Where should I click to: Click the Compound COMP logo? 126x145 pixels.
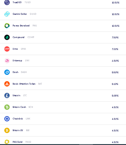pos(7,37)
